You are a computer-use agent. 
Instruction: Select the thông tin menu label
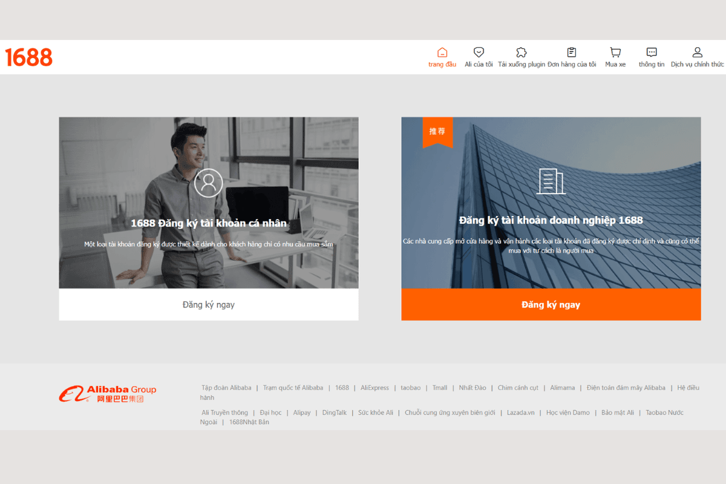coord(652,65)
